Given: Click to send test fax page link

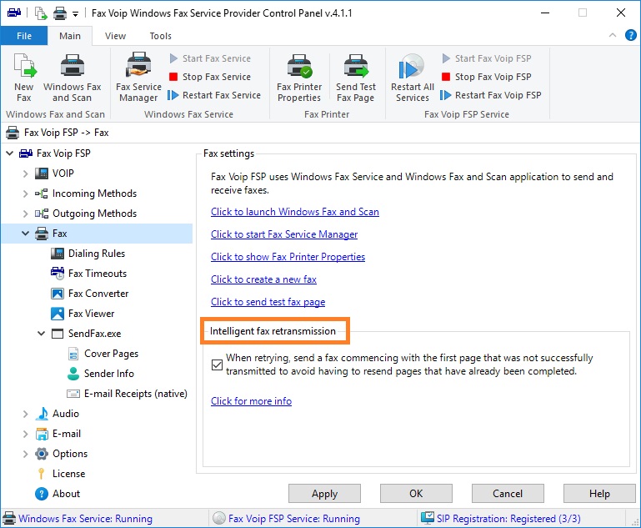Looking at the screenshot, I should 268,302.
